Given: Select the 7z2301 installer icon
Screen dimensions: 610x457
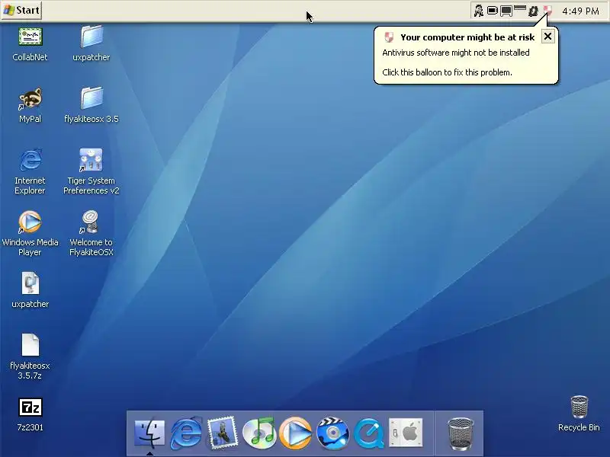Looking at the screenshot, I should [x=30, y=414].
